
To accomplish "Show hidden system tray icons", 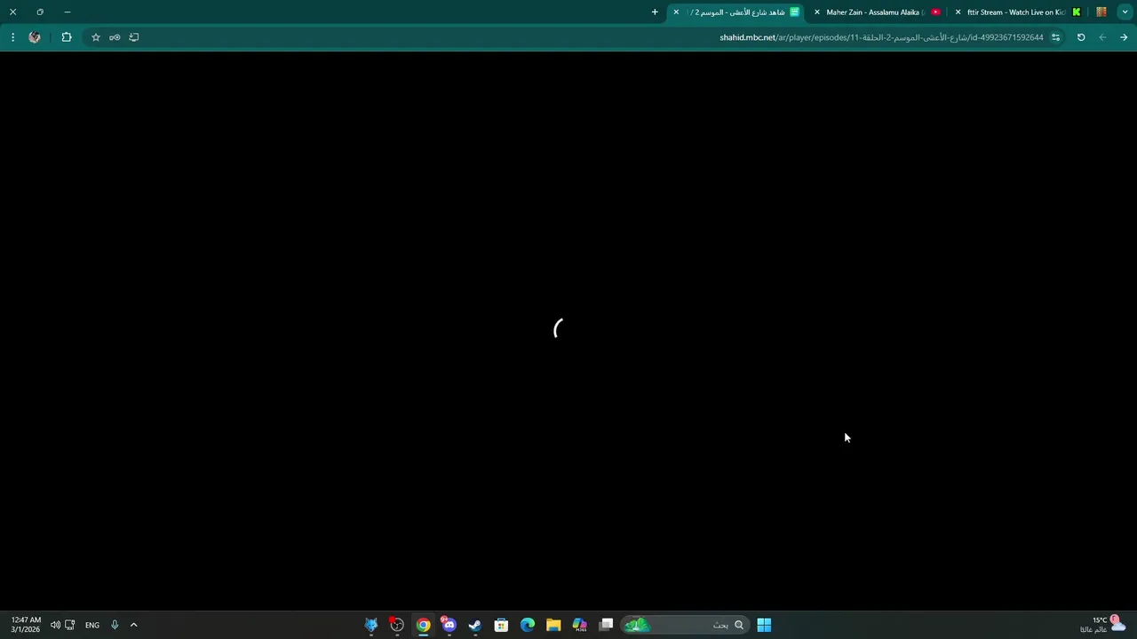I will [x=133, y=625].
